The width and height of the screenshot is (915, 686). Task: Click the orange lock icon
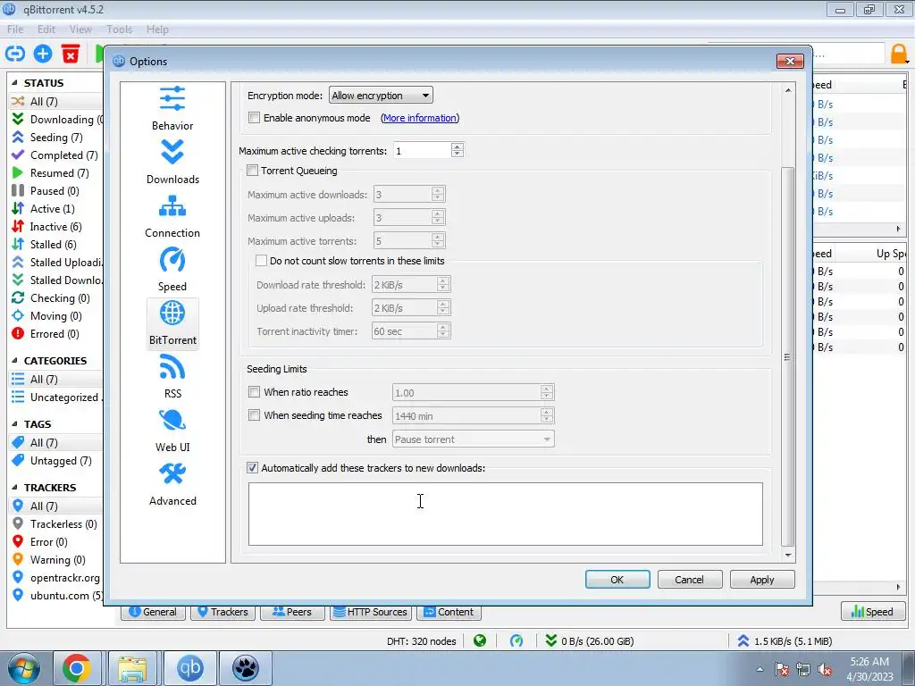point(899,54)
